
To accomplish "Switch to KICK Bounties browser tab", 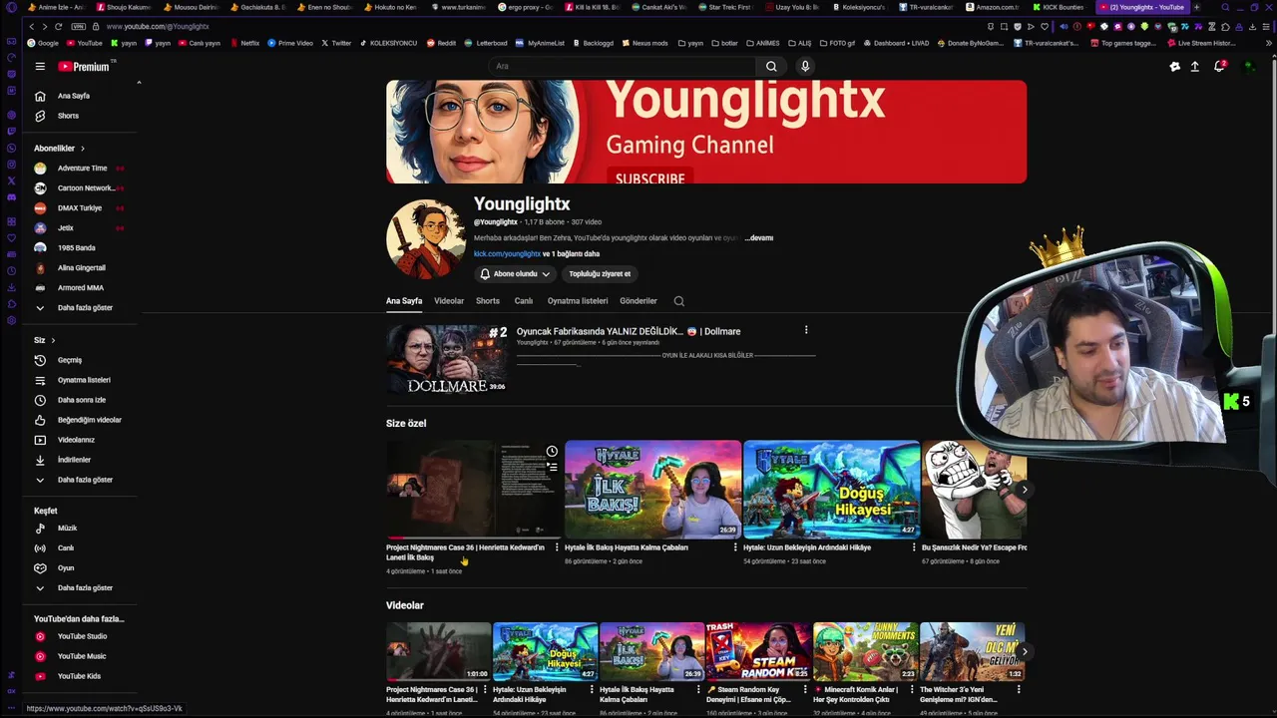I will pos(1060,7).
